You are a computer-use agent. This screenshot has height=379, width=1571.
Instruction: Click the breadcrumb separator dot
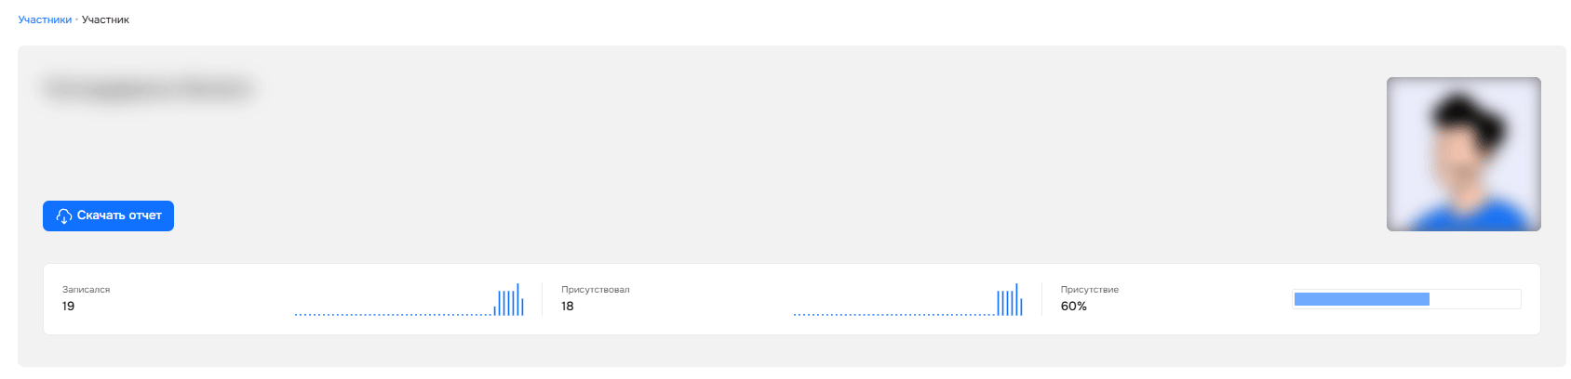point(76,20)
